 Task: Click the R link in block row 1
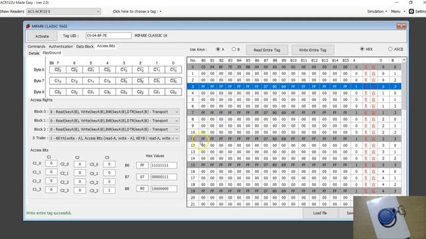(x=365, y=74)
